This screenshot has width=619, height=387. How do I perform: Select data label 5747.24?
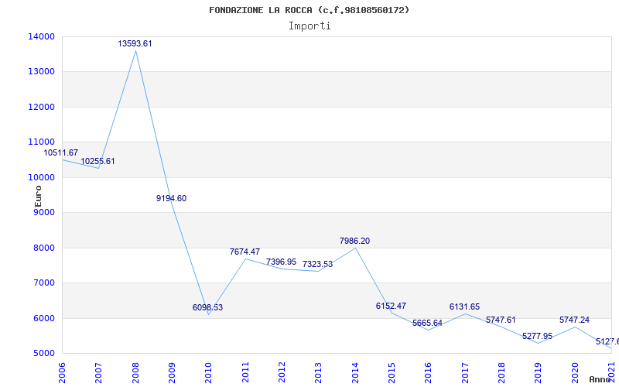point(574,320)
